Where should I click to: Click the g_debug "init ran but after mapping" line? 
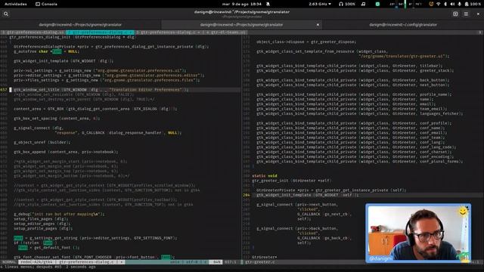click(59, 214)
